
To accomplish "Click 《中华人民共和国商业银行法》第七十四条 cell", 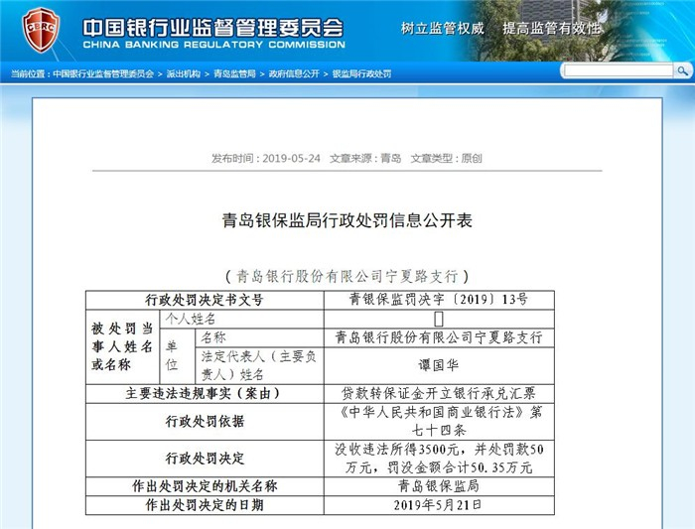I will (439, 422).
